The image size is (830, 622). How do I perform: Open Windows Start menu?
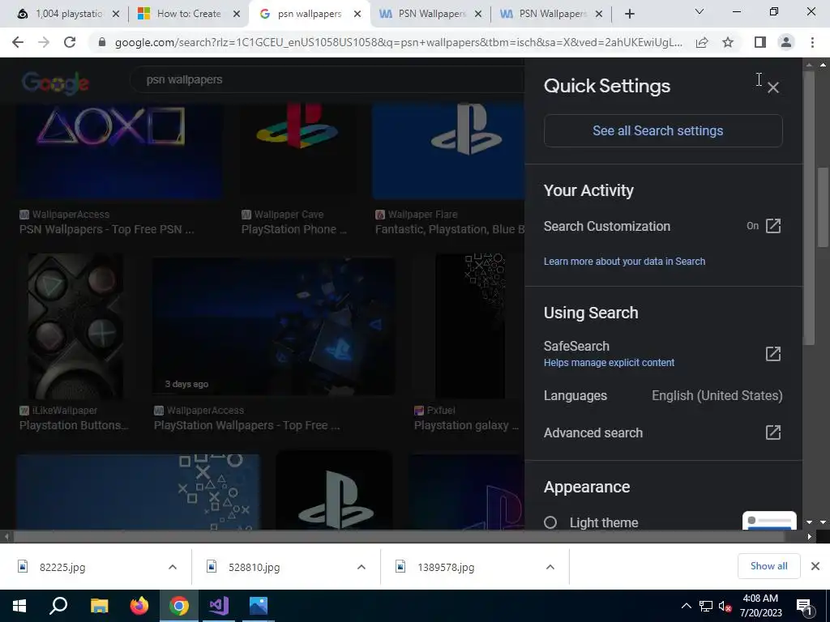pyautogui.click(x=19, y=606)
